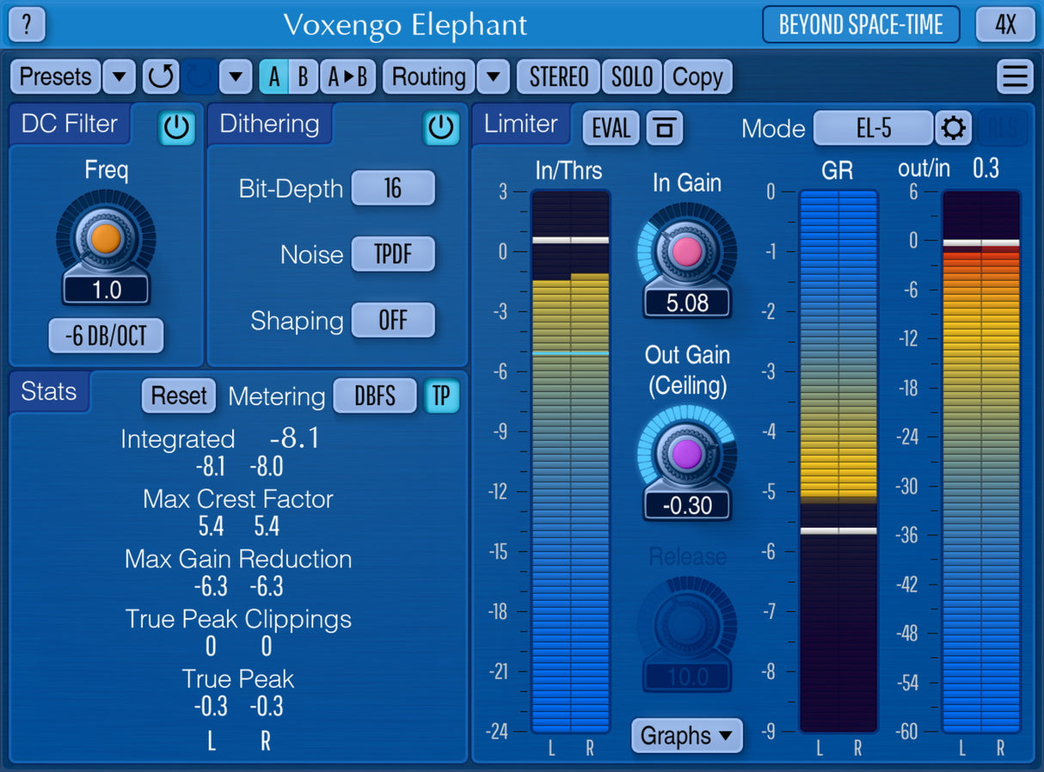Disable the Dithering power switch
Image resolution: width=1044 pixels, height=772 pixels.
tap(440, 129)
